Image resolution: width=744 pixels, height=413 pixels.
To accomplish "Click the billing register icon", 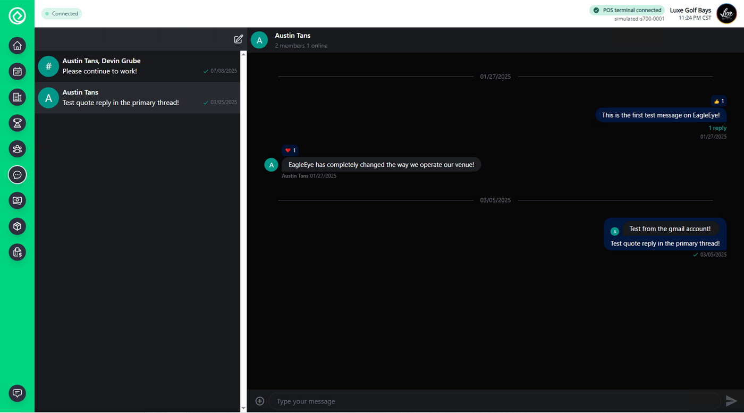I will tap(17, 252).
